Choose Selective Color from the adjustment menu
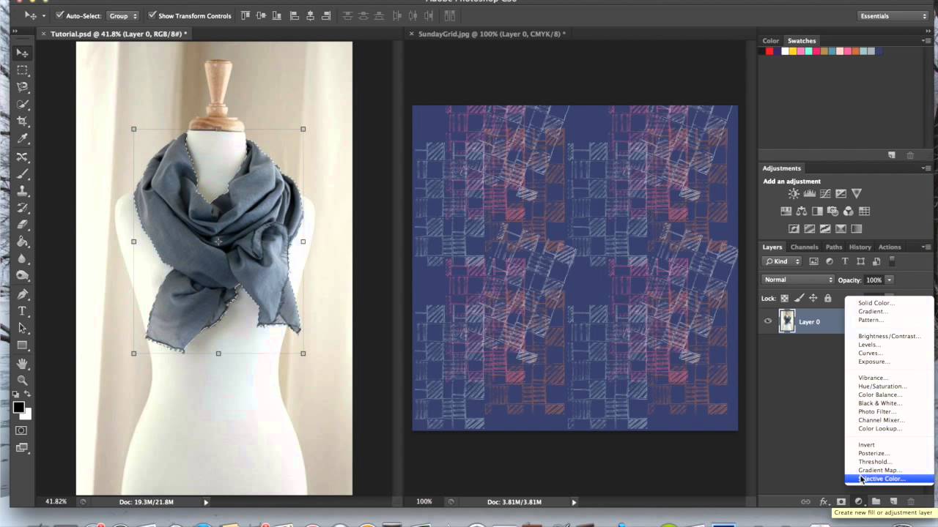The width and height of the screenshot is (938, 527). (889, 479)
